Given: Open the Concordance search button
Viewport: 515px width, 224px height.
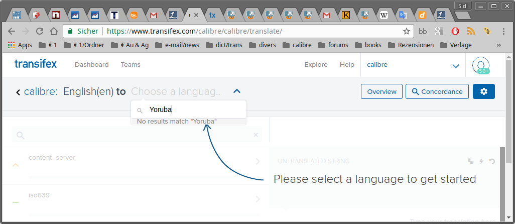Looking at the screenshot, I should (437, 91).
